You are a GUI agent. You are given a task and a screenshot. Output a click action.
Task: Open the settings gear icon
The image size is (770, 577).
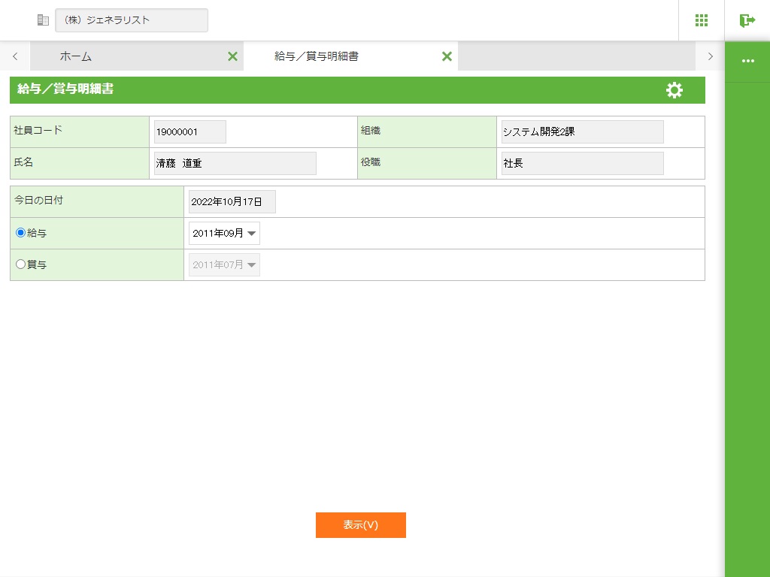(x=675, y=90)
